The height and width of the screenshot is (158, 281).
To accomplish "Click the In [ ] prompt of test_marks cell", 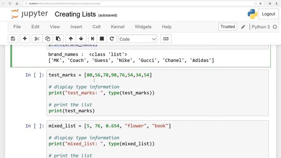I will [35, 75].
